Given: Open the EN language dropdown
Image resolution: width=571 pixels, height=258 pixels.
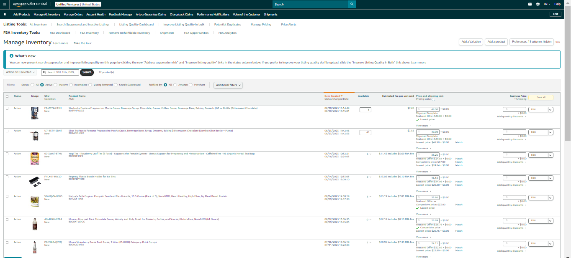Looking at the screenshot, I should [x=548, y=4].
